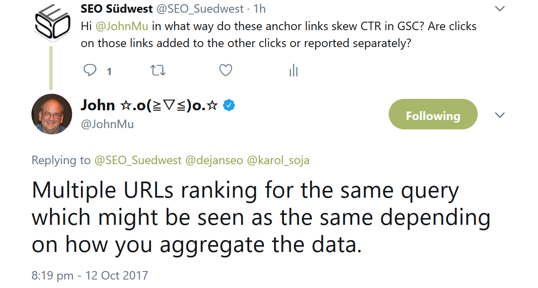Open John's profile picture
The image size is (538, 288).
pos(51,114)
